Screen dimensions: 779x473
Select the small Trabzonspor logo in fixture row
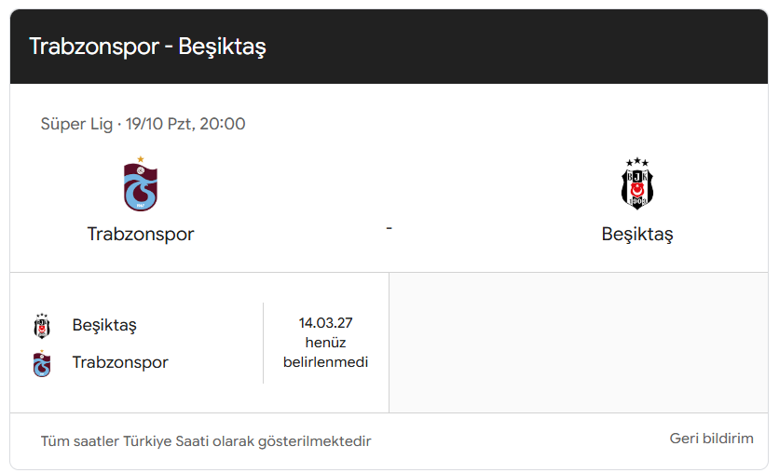coord(42,363)
